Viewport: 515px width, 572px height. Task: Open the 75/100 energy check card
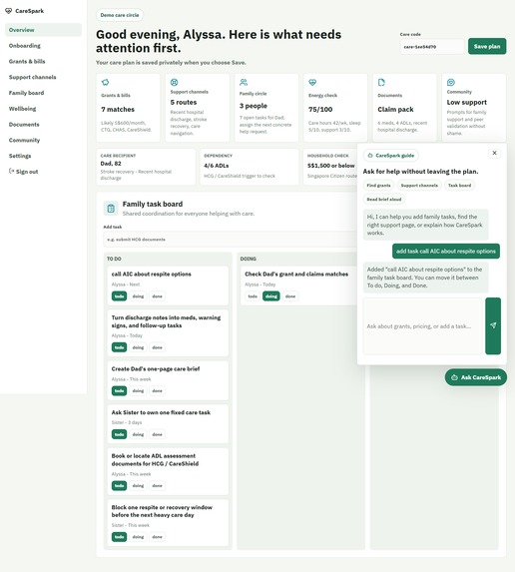pos(335,108)
